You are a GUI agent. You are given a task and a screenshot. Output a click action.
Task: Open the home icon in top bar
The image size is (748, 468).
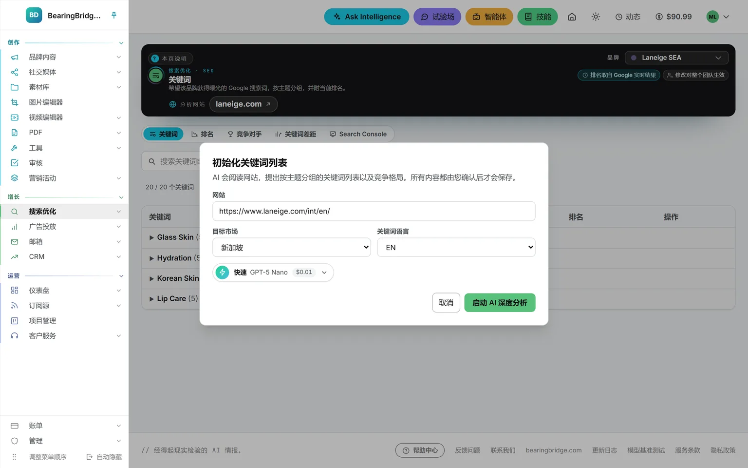point(572,17)
